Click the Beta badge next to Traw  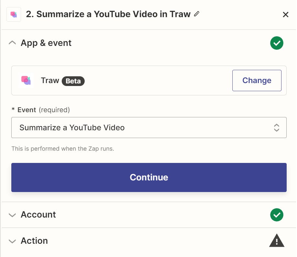[x=73, y=81]
